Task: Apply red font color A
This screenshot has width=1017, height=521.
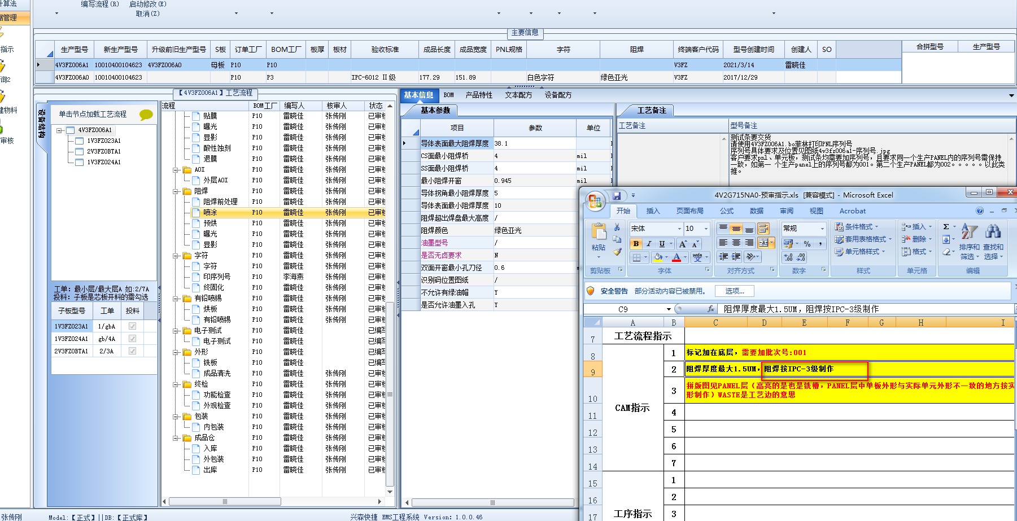Action: [676, 257]
